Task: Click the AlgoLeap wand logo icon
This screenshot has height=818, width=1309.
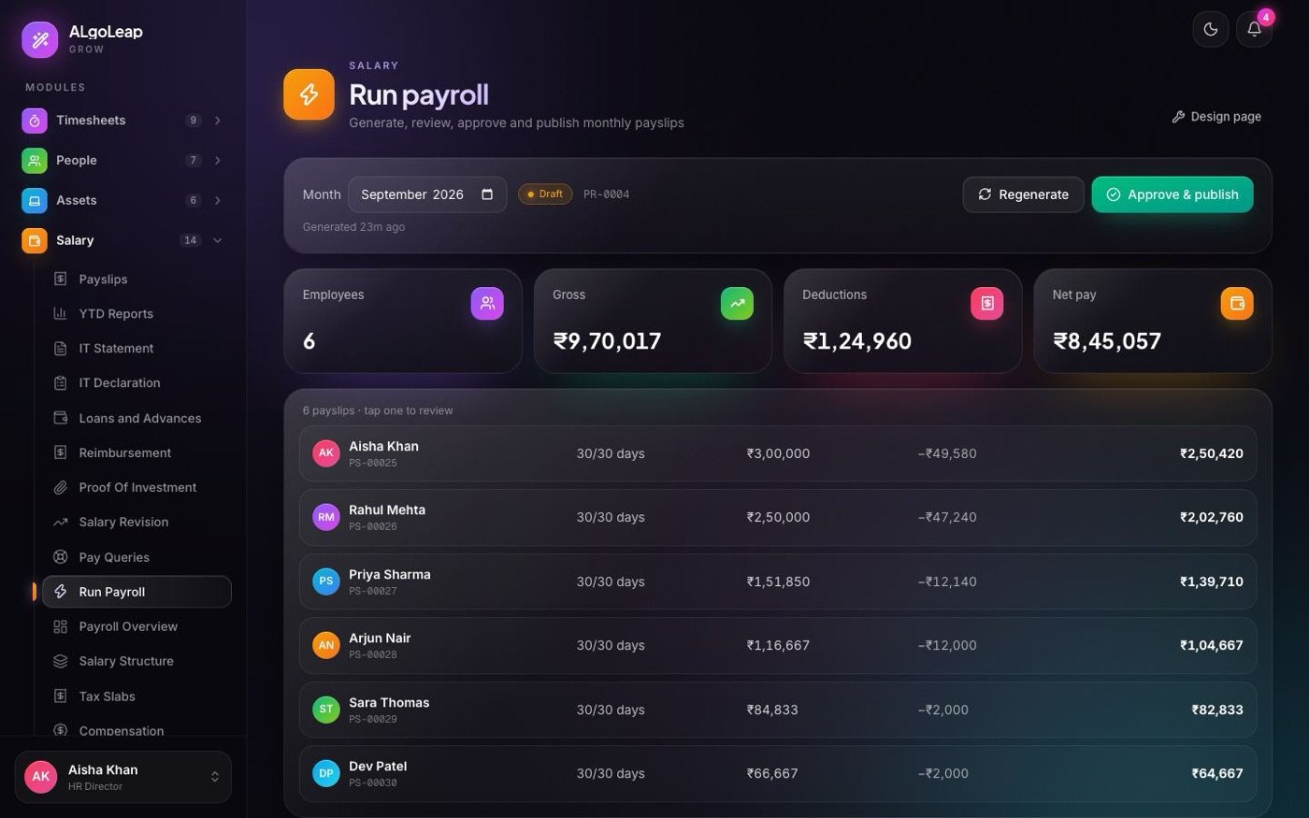Action: point(40,39)
